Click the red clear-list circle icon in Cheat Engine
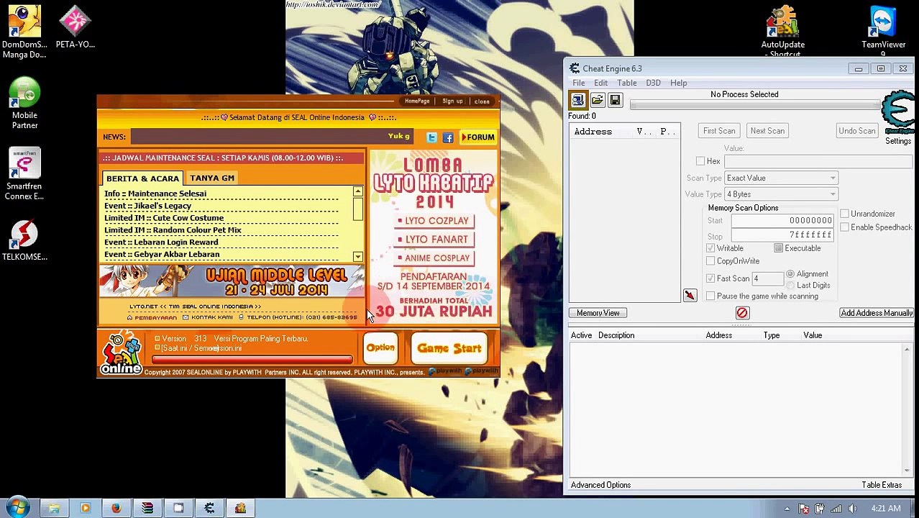Image resolution: width=919 pixels, height=518 pixels. (742, 313)
